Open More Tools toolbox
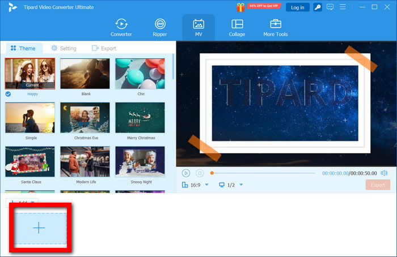Screen dimensions: 397x257 click(276, 28)
